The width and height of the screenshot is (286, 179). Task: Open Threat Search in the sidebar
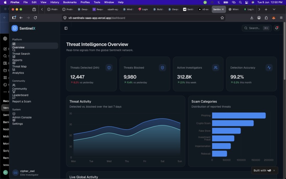pyautogui.click(x=35, y=52)
